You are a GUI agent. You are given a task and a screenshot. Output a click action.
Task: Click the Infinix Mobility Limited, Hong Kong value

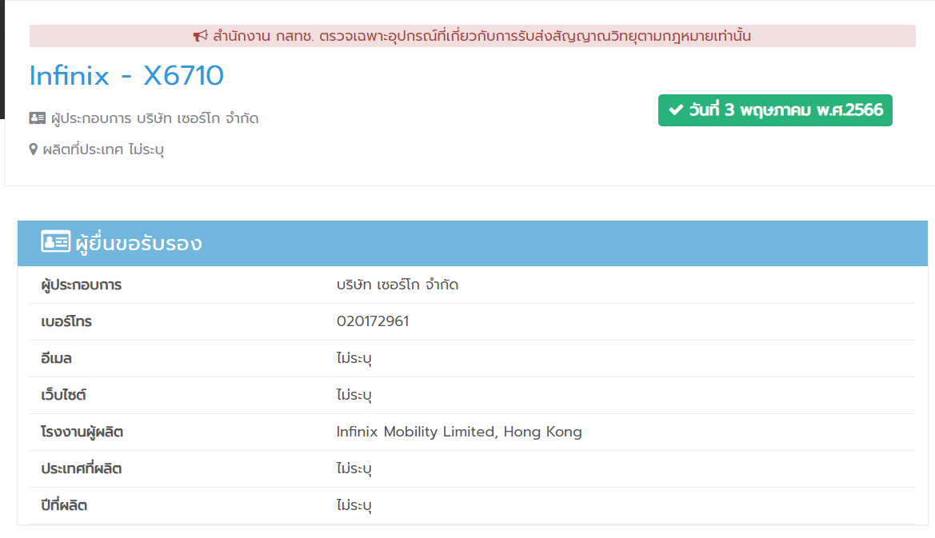pyautogui.click(x=459, y=432)
